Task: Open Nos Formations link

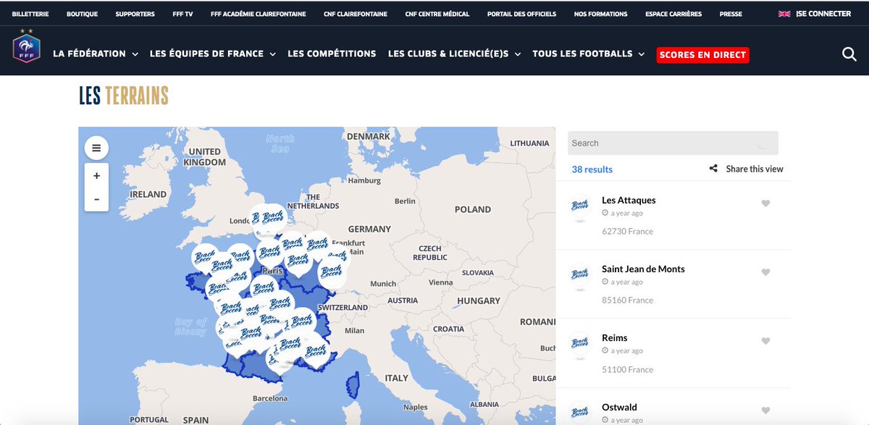Action: point(600,14)
